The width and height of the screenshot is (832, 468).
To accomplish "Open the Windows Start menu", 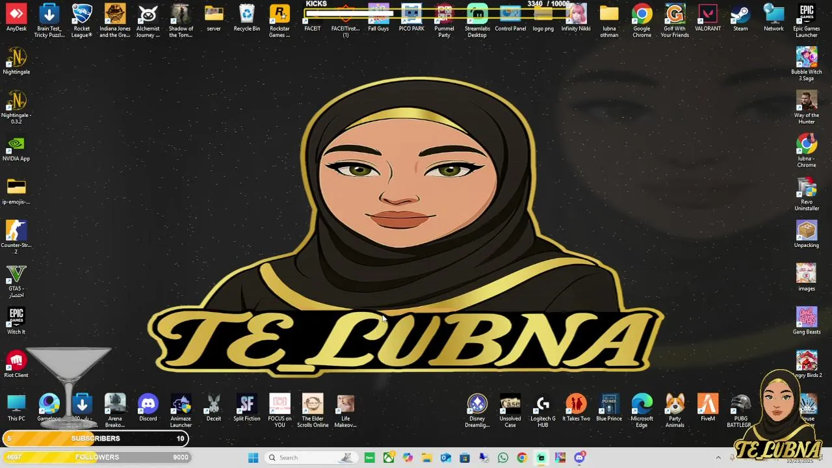I will point(253,458).
